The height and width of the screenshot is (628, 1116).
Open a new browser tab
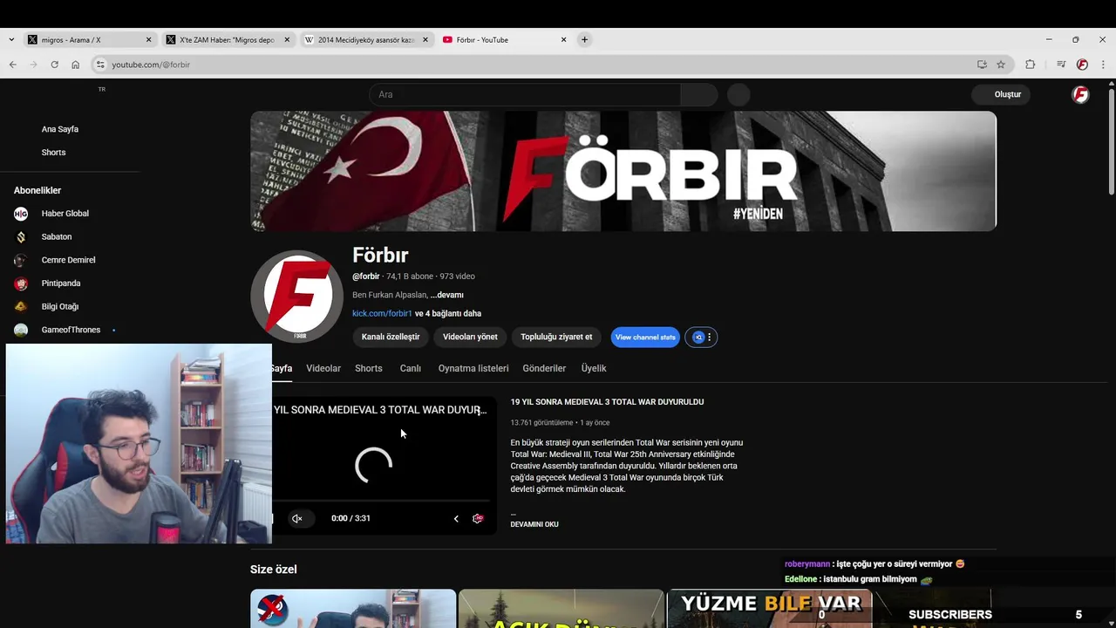pos(584,39)
